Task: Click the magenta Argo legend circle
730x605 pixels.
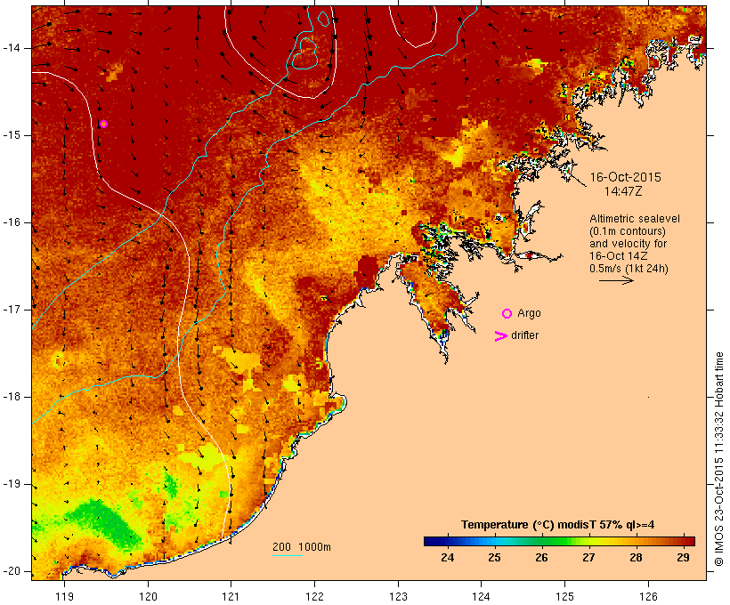Action: [507, 314]
